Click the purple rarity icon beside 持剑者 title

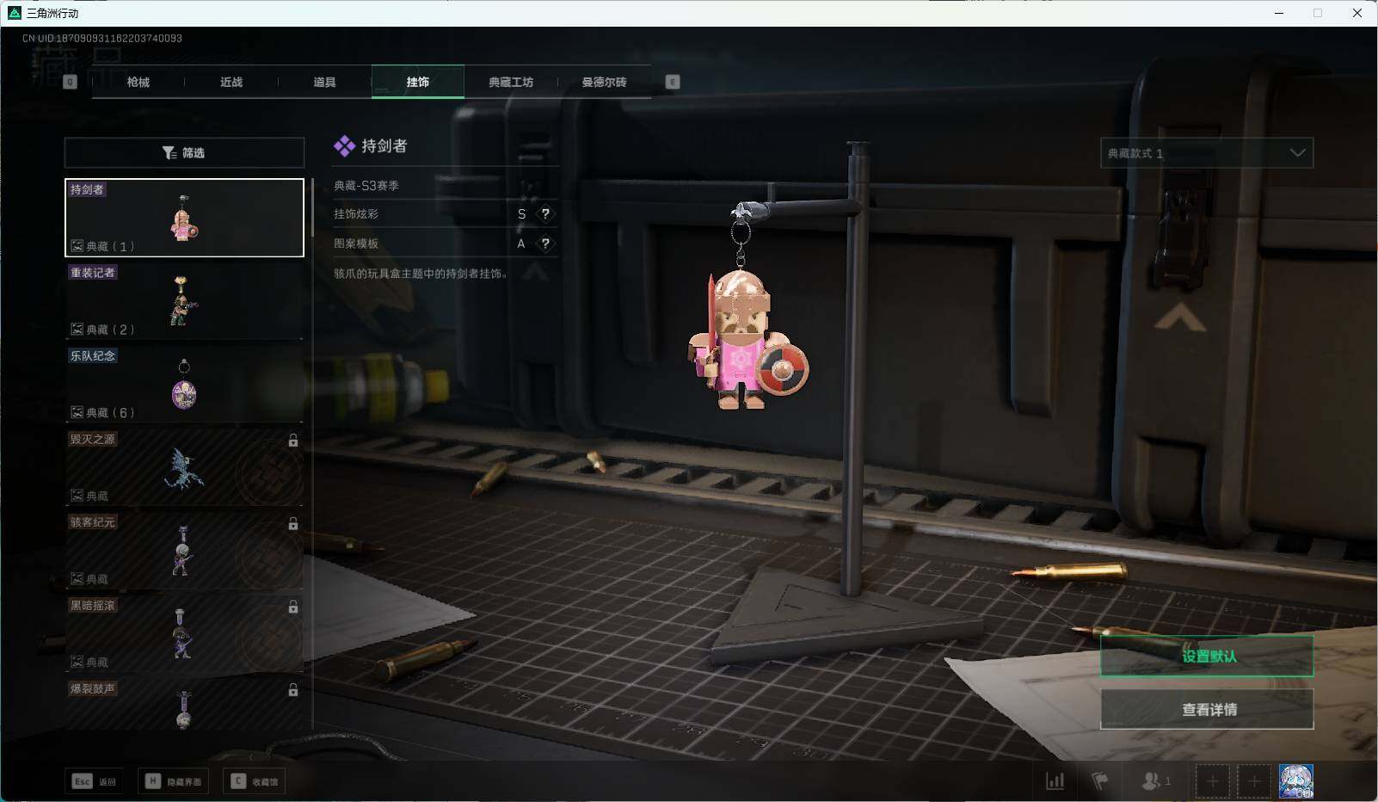pyautogui.click(x=344, y=146)
